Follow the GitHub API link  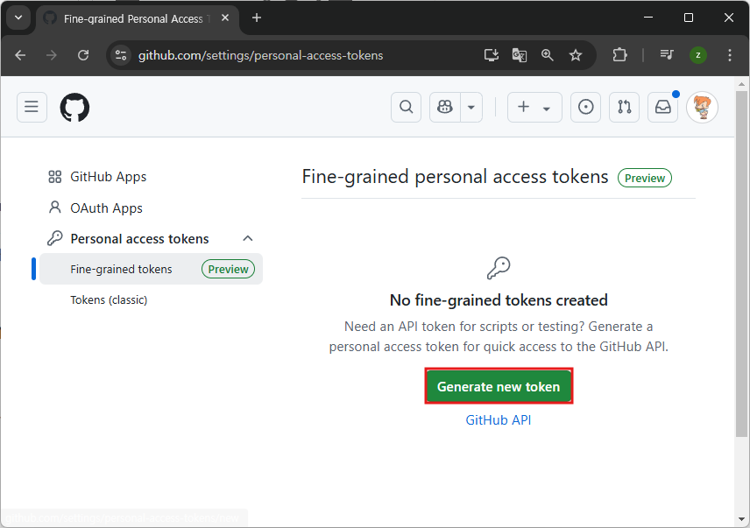(x=499, y=420)
